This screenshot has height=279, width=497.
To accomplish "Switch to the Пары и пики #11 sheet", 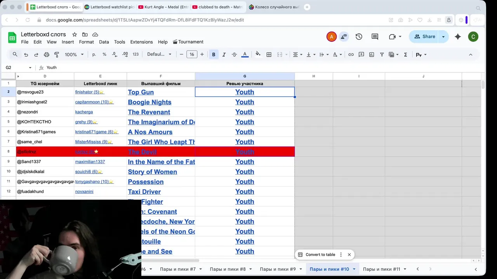I will pos(381,269).
